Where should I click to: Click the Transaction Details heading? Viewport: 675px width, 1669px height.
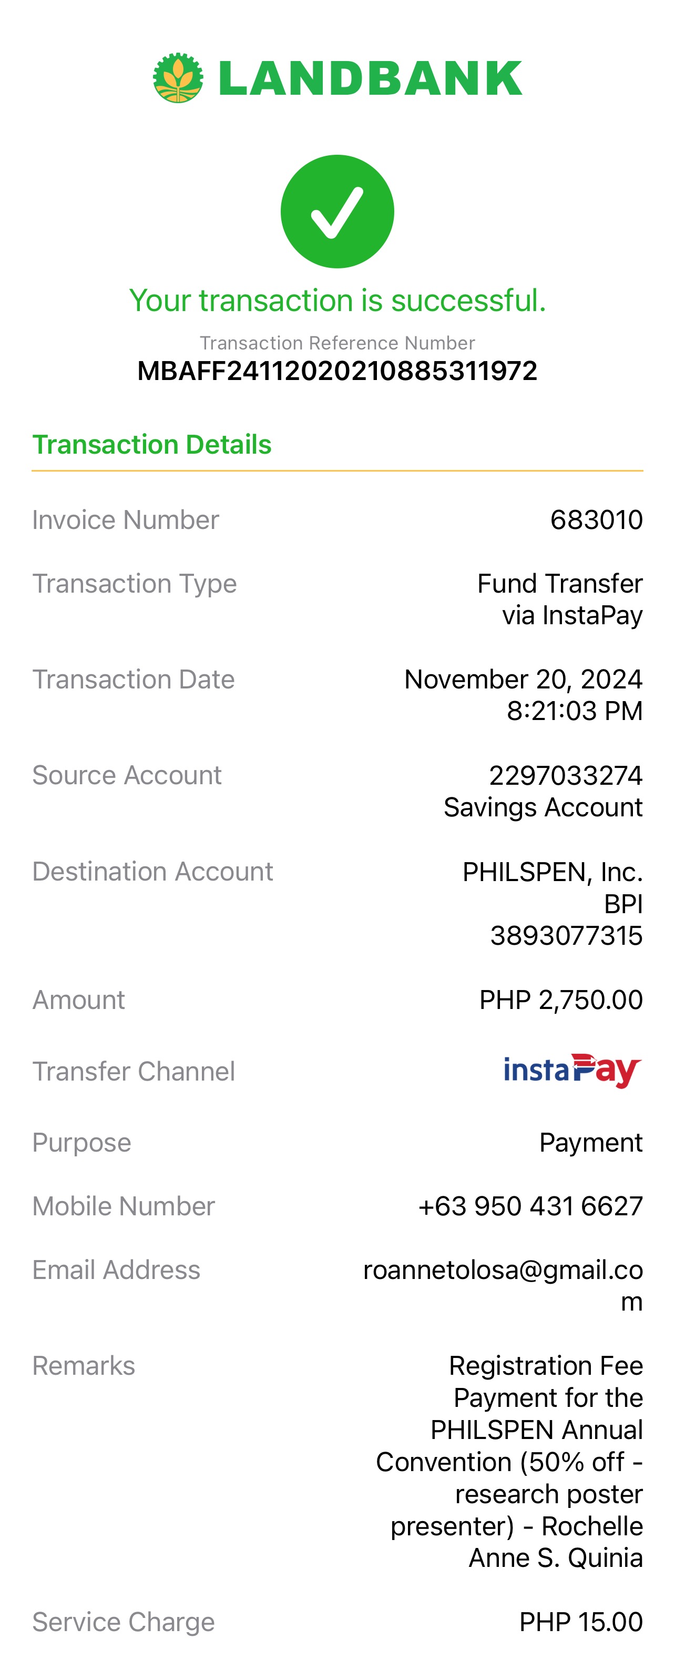152,444
